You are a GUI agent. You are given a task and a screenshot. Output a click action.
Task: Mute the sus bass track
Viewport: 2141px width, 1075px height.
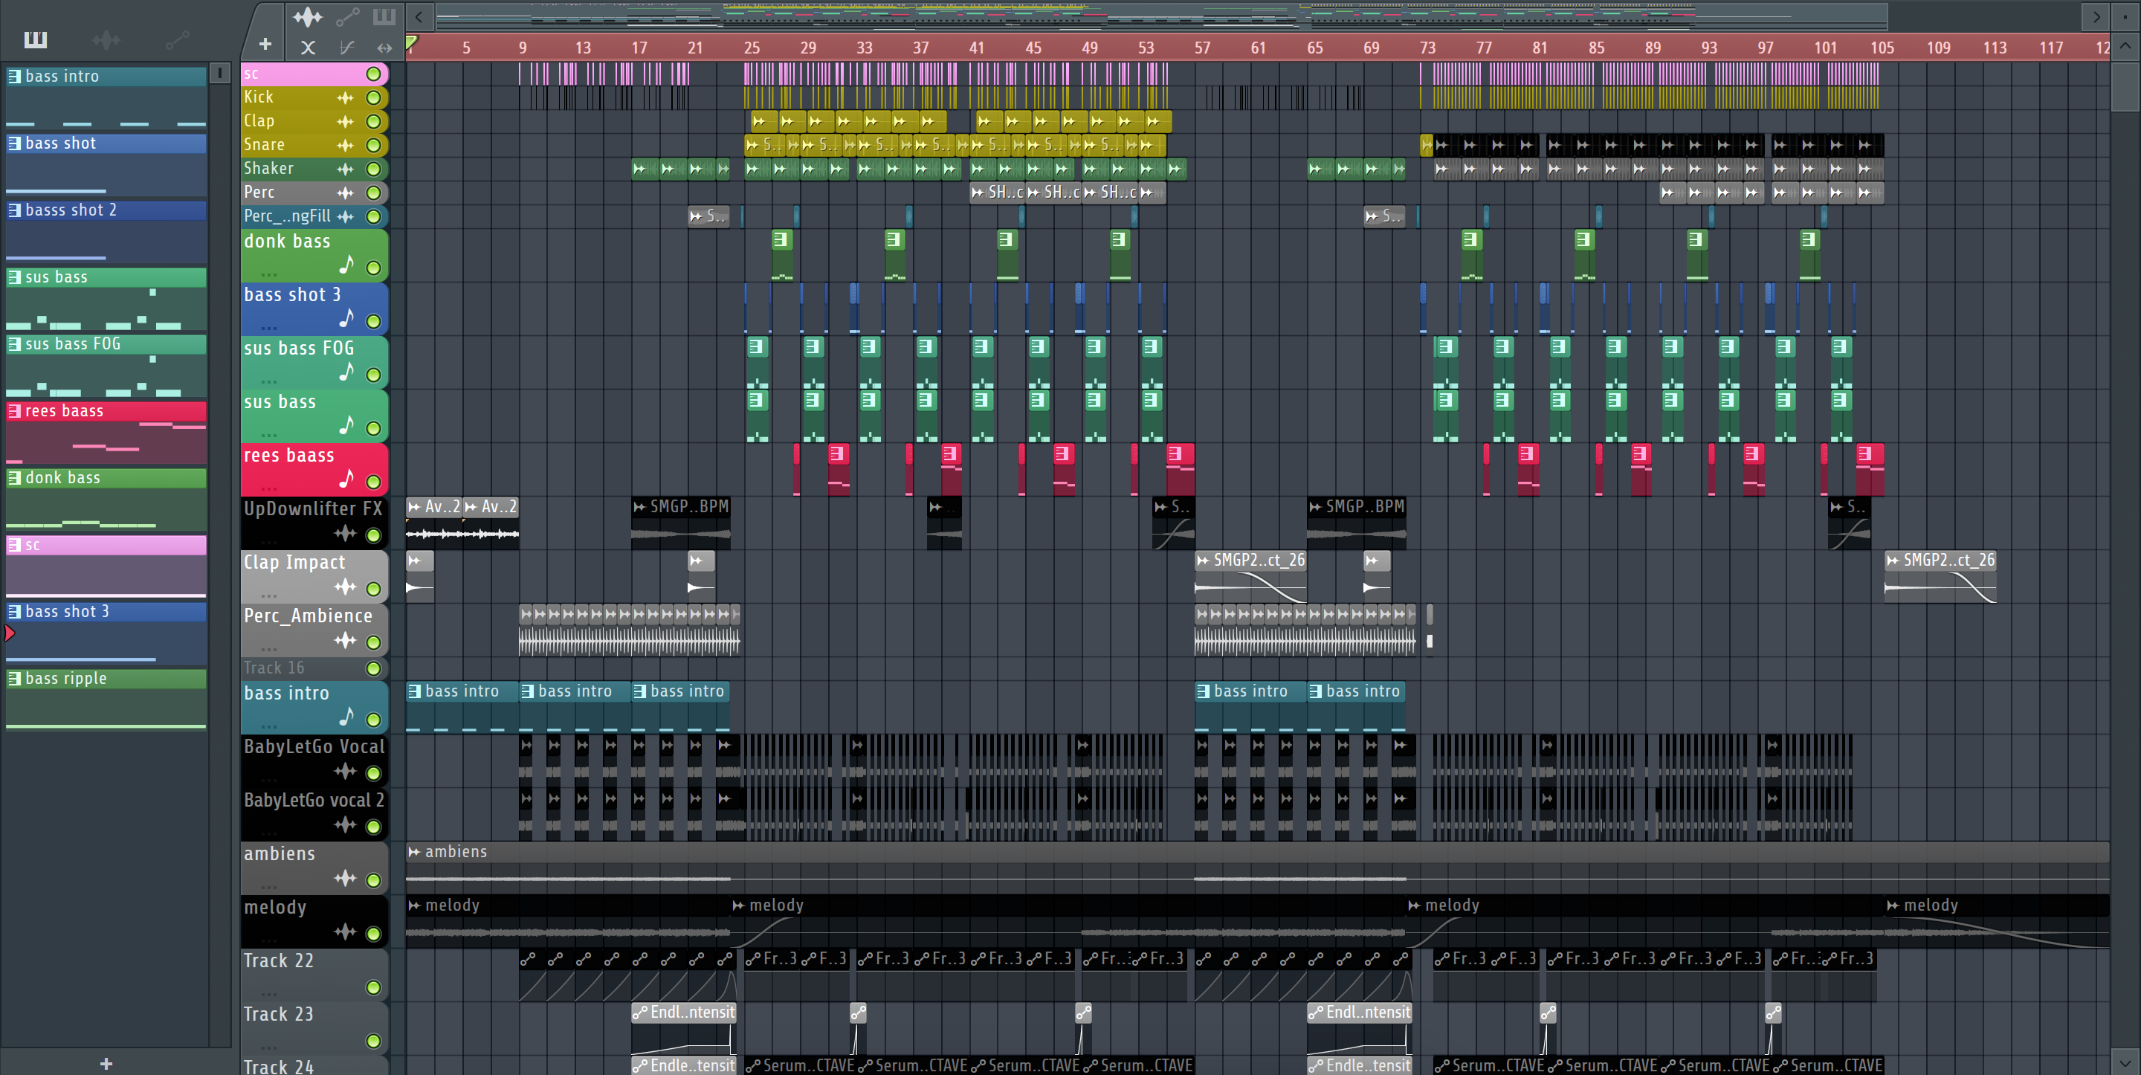click(374, 429)
